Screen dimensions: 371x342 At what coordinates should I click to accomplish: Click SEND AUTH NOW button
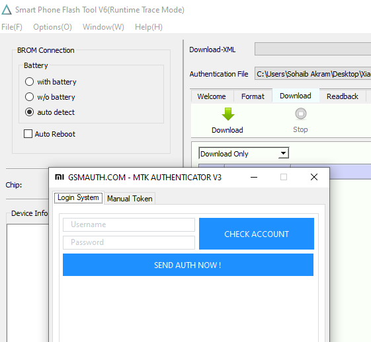click(188, 265)
